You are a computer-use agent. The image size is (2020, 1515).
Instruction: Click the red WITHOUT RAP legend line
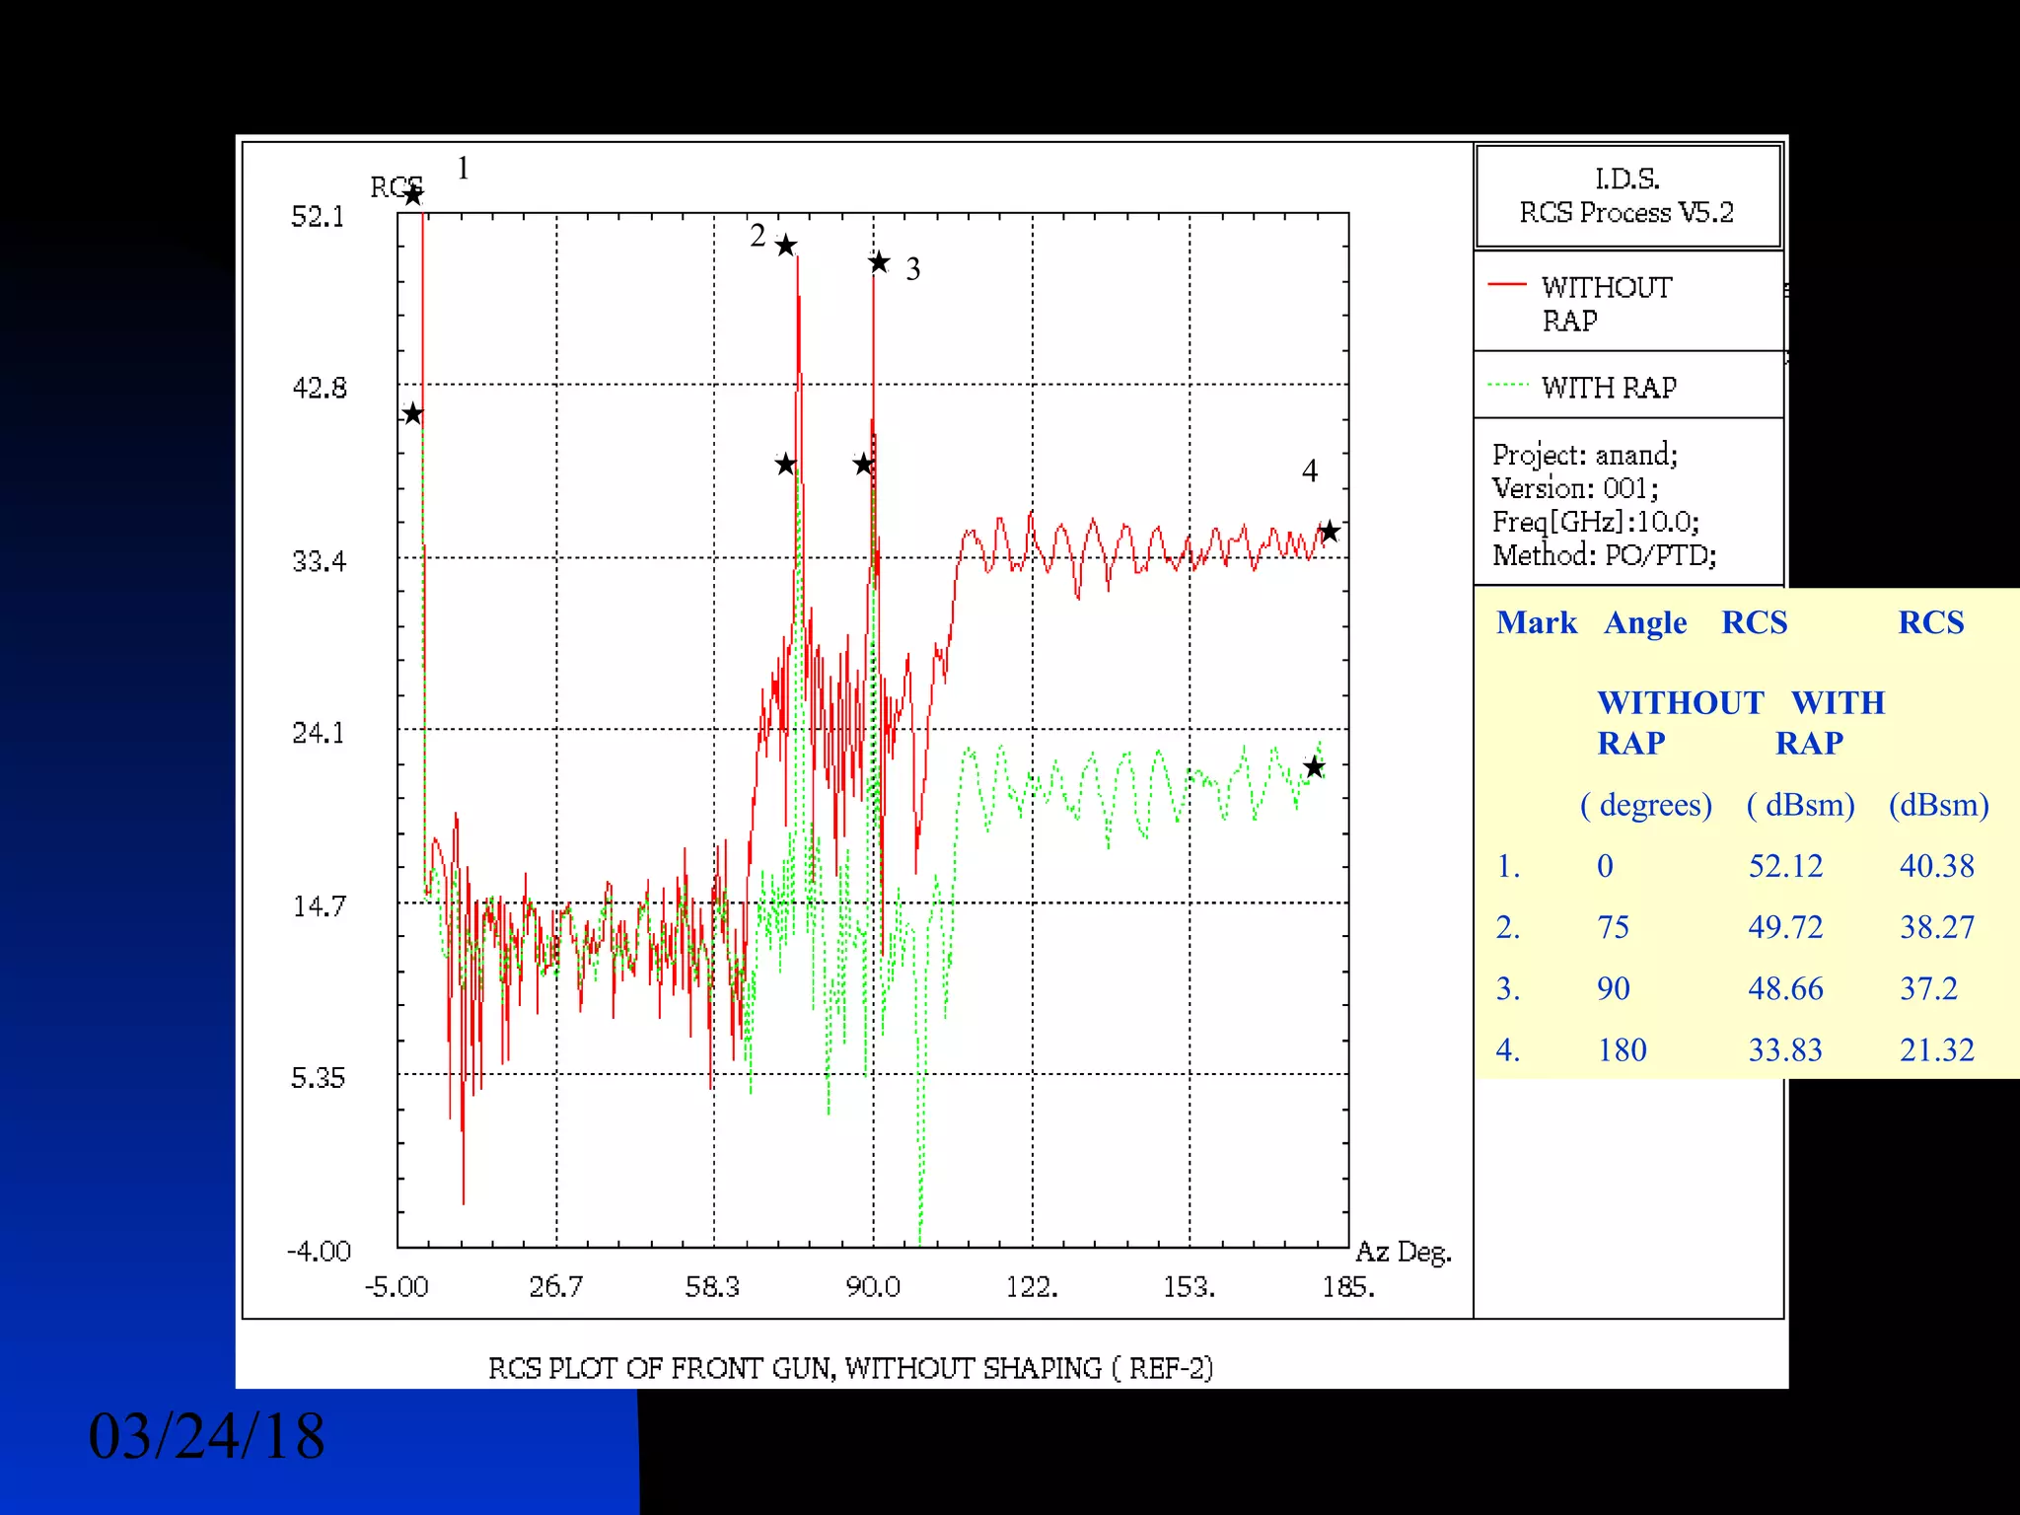1506,284
